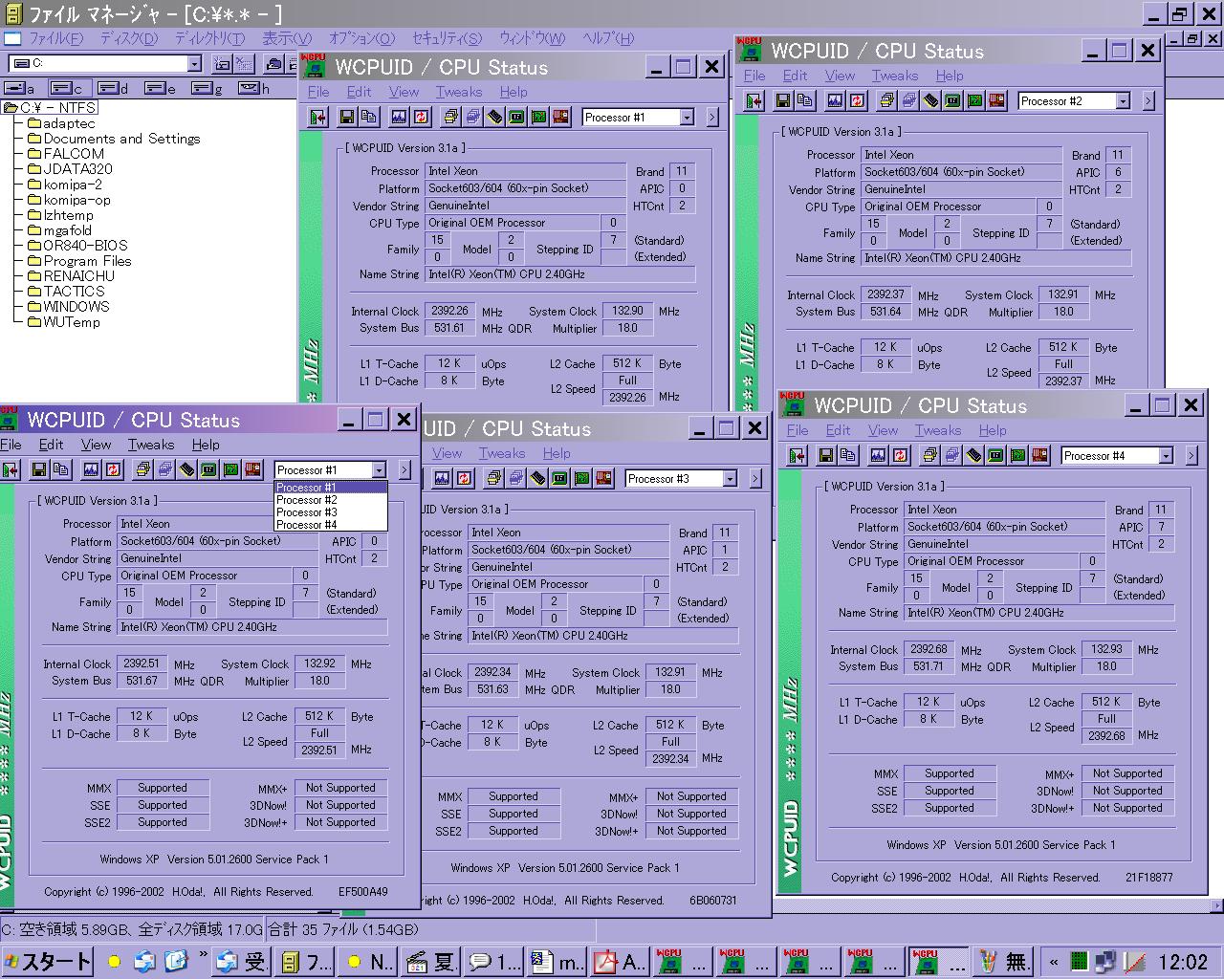Click the Exit door icon in the Processor #4 window

point(798,455)
